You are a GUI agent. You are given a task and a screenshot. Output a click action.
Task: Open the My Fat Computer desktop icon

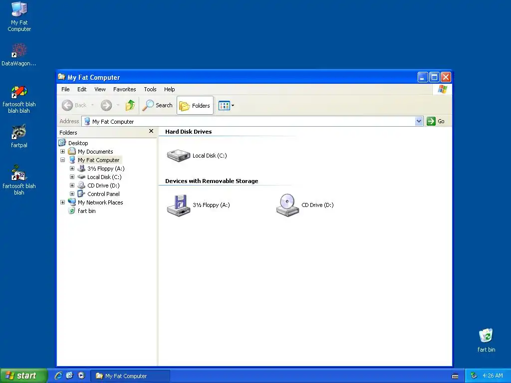19,16
